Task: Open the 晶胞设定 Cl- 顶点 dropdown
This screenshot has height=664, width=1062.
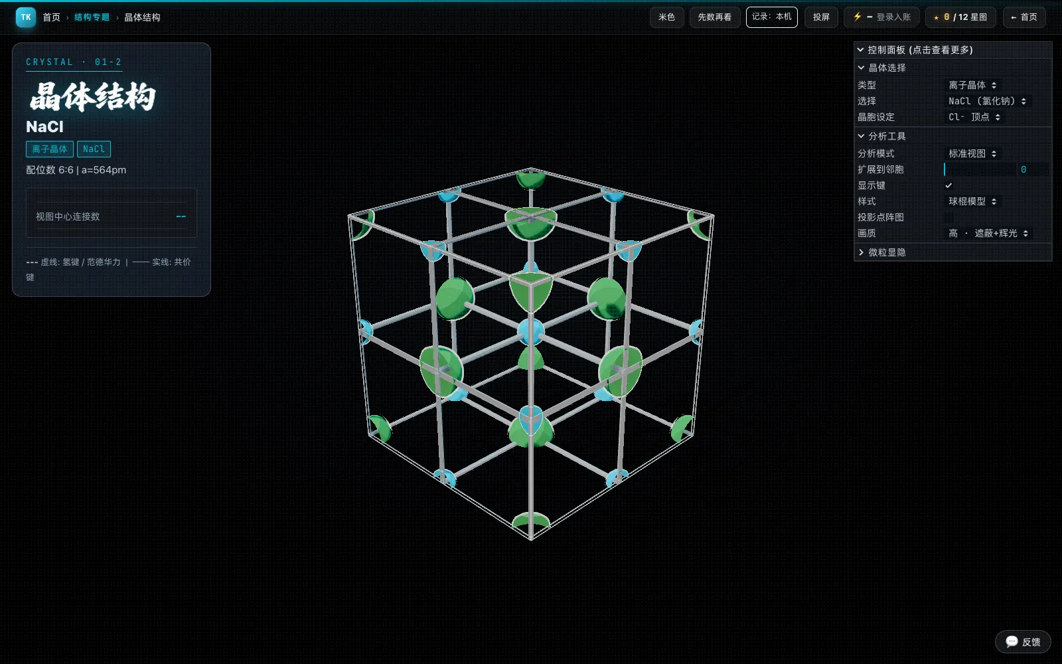Action: pyautogui.click(x=974, y=117)
